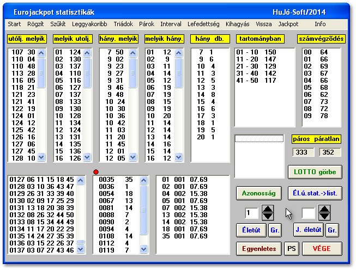Open the Szűkít menu
Viewport: 356px width, 270px height.
58,24
